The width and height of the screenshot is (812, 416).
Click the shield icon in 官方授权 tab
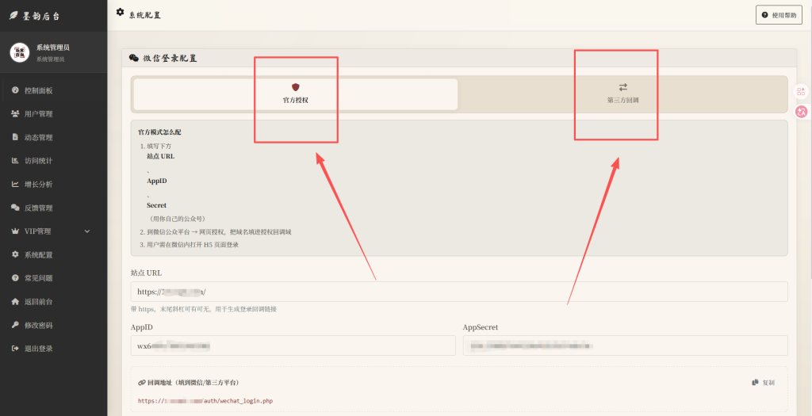point(296,87)
